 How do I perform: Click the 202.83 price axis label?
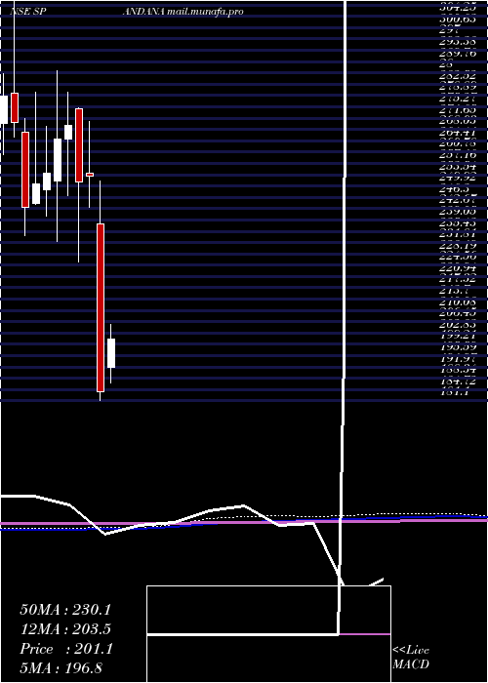point(458,325)
